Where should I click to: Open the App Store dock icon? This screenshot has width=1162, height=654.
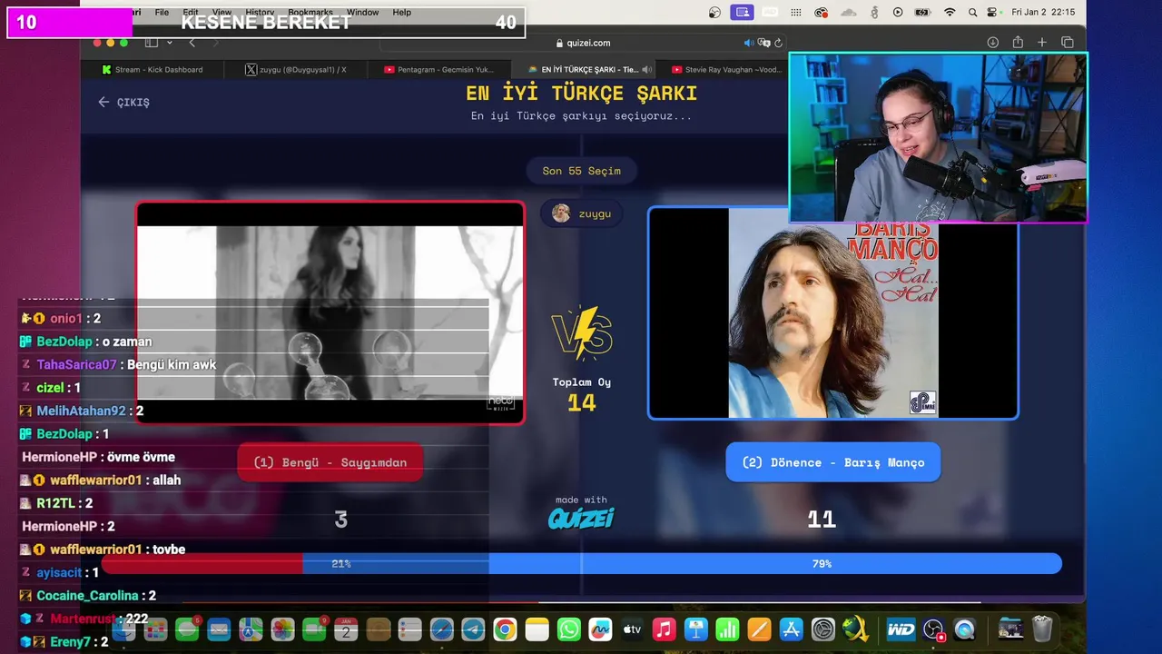click(x=792, y=629)
